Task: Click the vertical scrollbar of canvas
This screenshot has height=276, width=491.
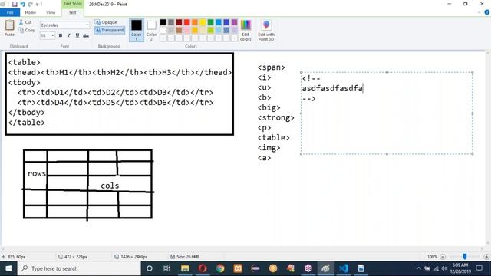Action: click(488, 148)
